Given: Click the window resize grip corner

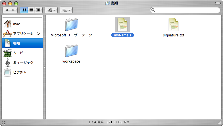Looking at the screenshot, I should (x=219, y=122).
